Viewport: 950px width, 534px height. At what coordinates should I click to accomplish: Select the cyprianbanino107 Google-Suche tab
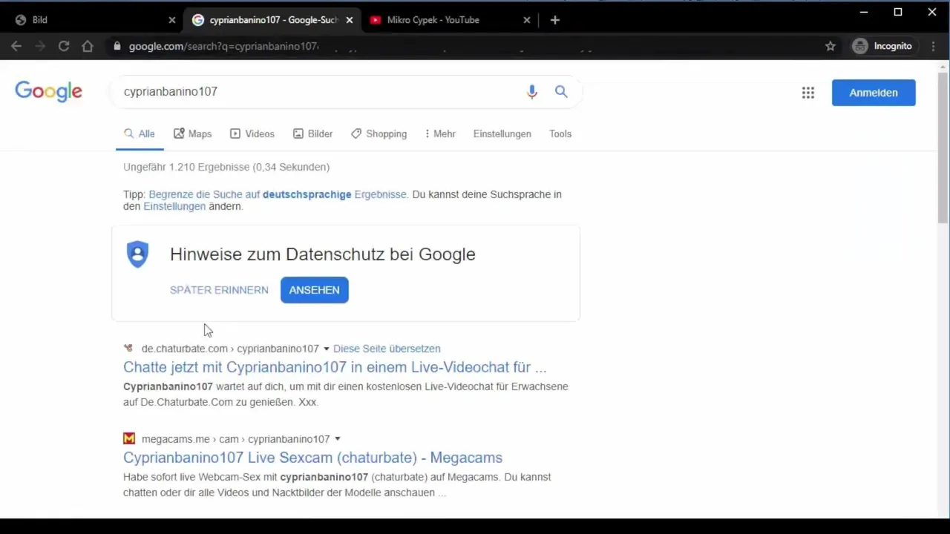[272, 20]
